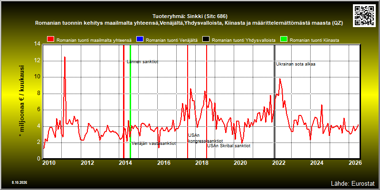Click black legend swatch for Yhdysvalloista

pos(206,39)
